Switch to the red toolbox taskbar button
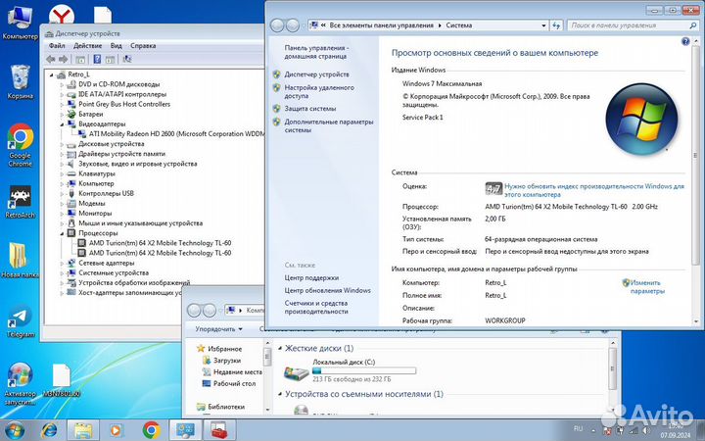 219,430
